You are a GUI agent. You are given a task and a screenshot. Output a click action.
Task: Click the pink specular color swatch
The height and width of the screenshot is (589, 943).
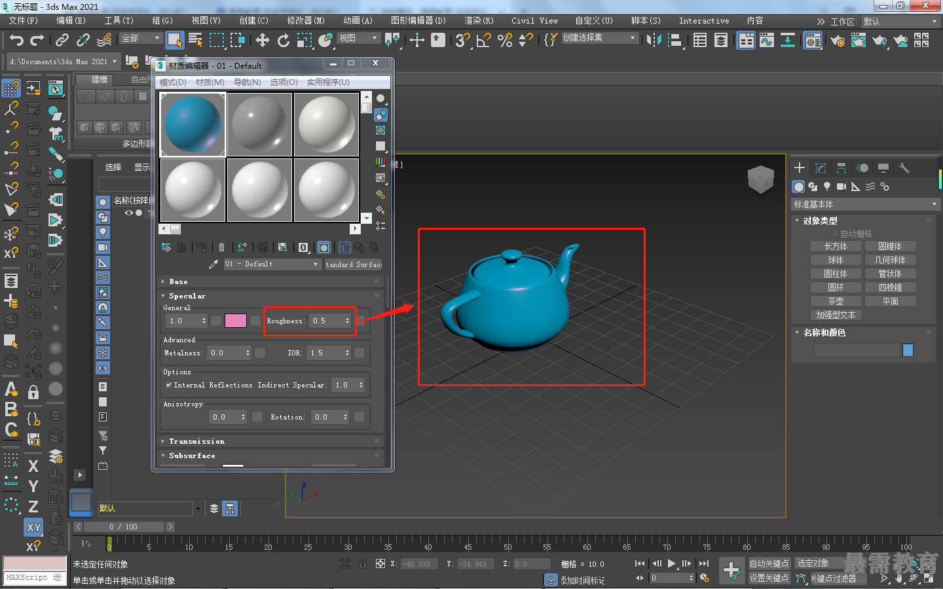point(235,321)
